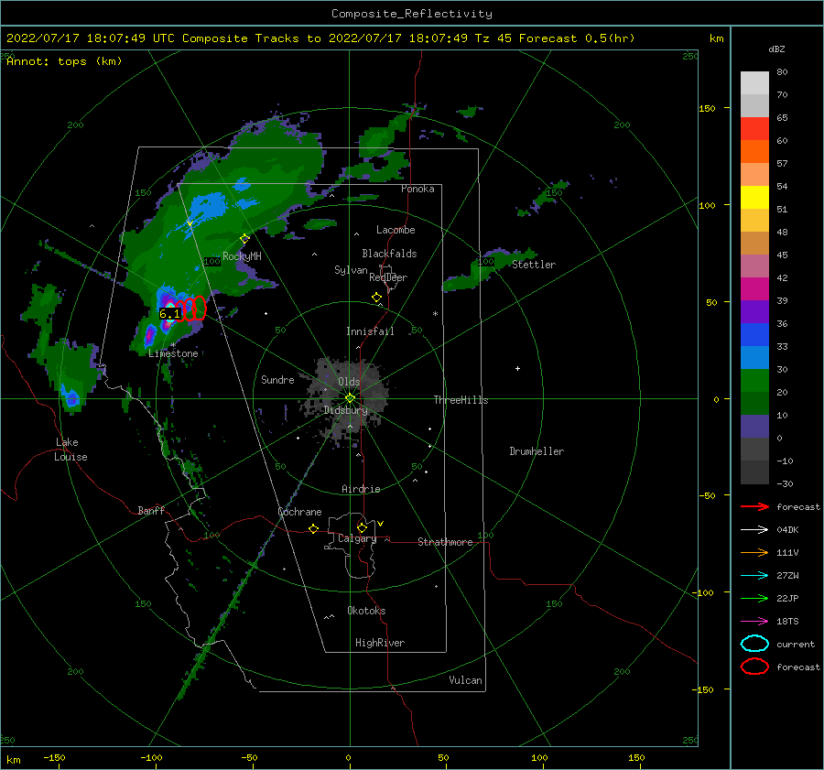
Task: Click the dBZ heading above the color scale
Action: coord(776,49)
